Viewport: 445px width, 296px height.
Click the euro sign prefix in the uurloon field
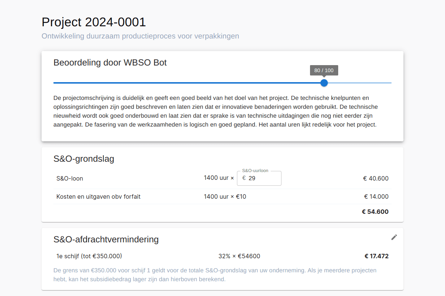(244, 178)
